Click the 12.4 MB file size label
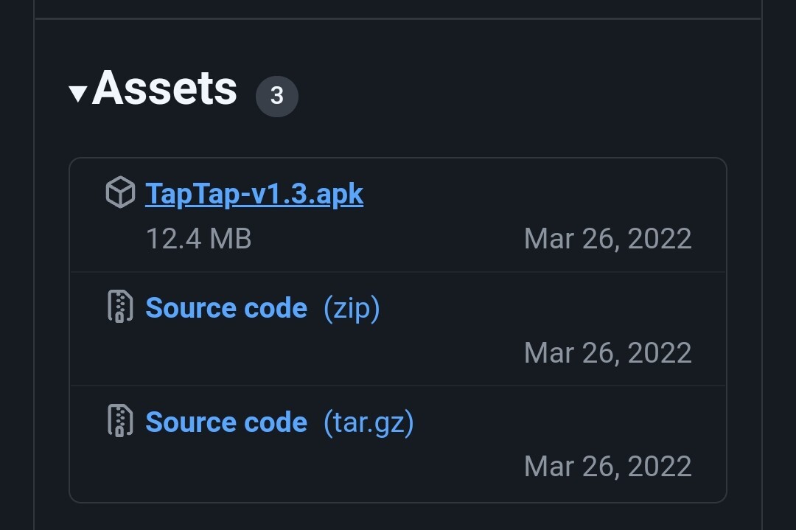 [198, 239]
